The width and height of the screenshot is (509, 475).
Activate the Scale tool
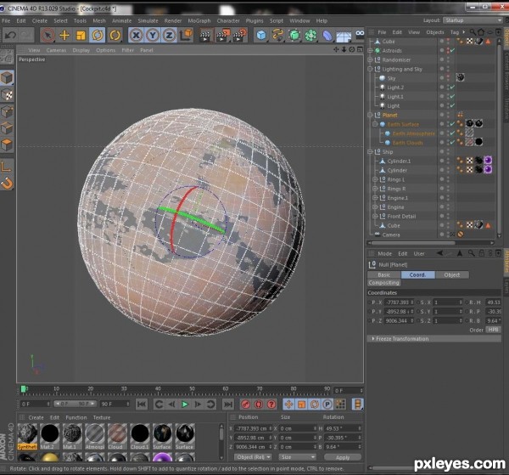point(81,35)
